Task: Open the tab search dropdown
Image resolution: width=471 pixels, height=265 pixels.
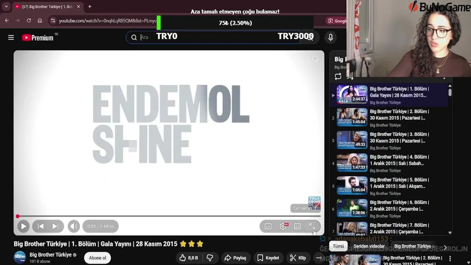Action: click(x=6, y=7)
